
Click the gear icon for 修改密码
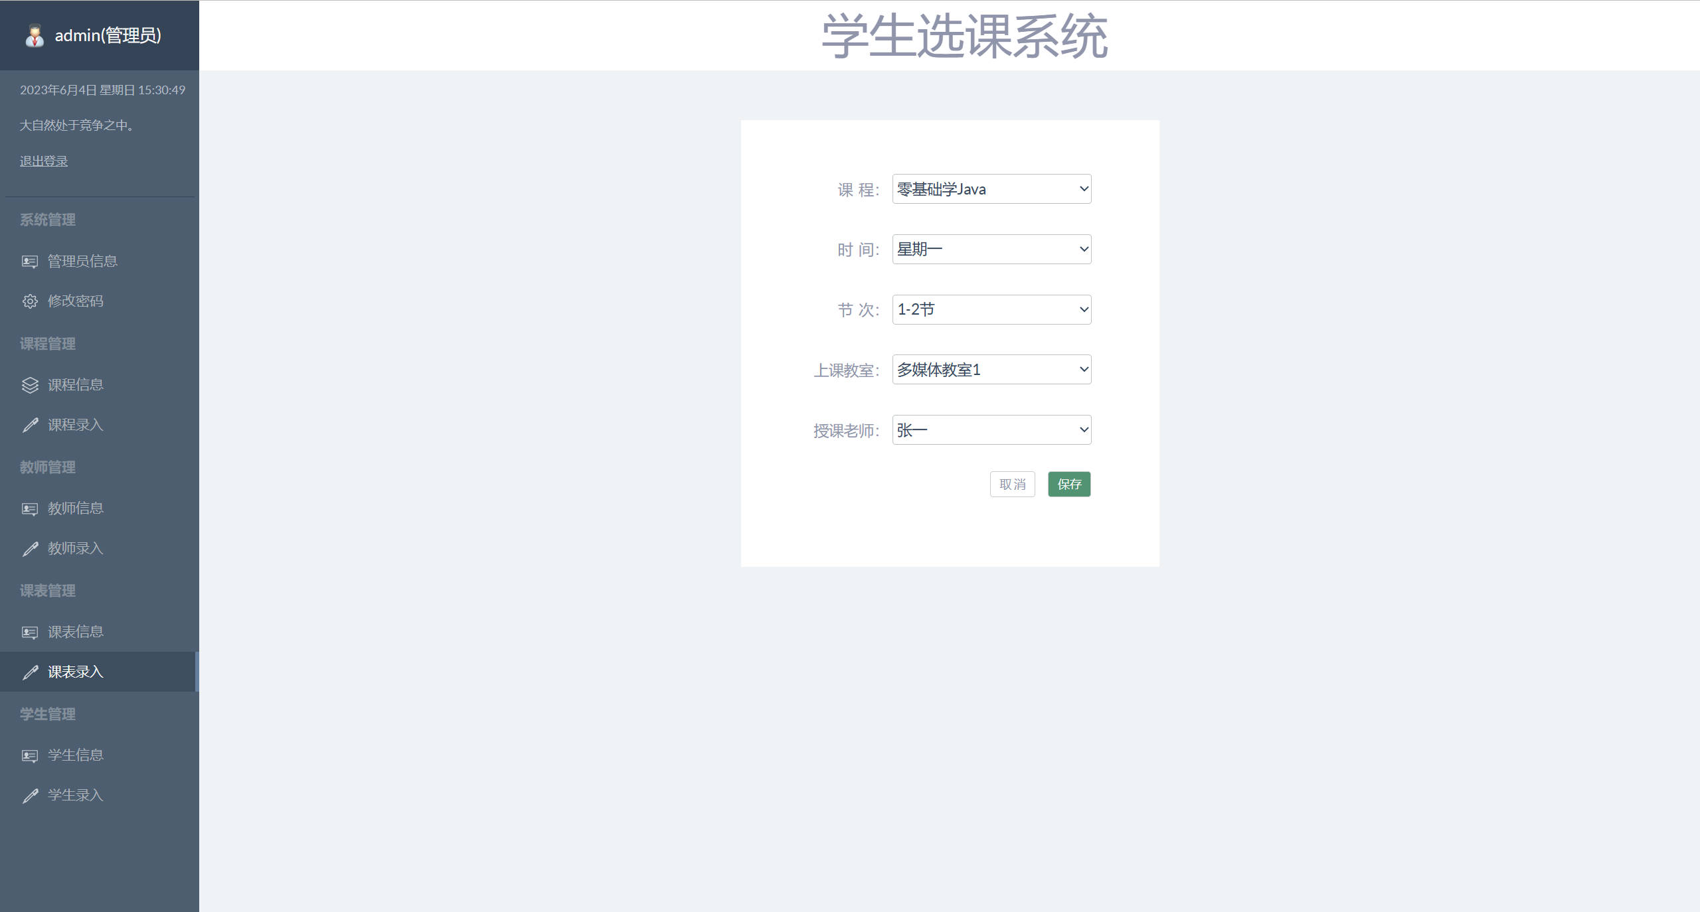point(30,301)
